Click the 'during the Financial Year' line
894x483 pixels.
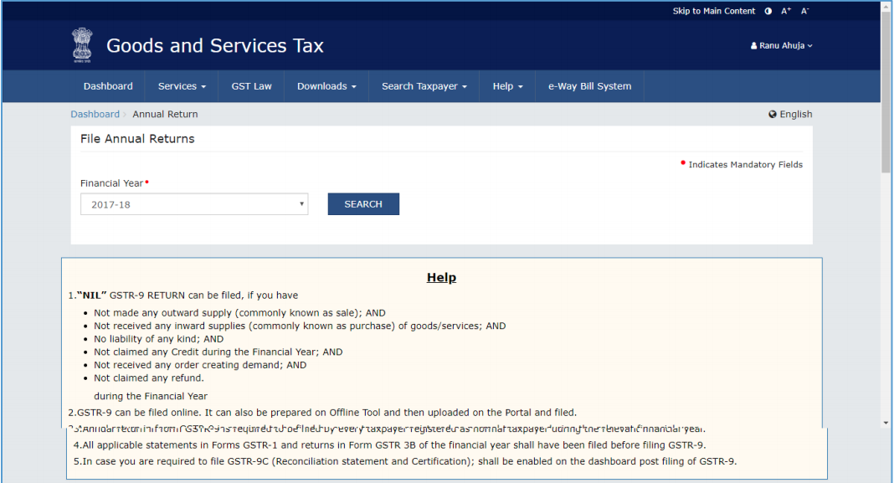point(151,396)
